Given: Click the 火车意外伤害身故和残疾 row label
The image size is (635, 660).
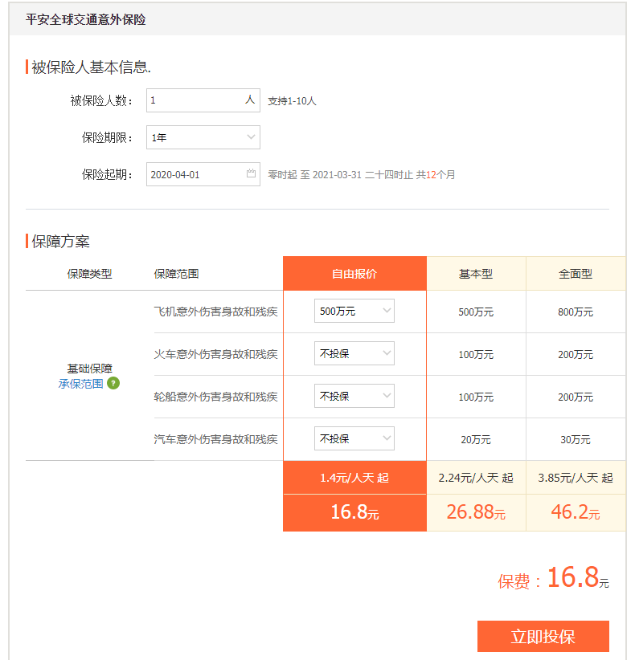Looking at the screenshot, I should (x=215, y=354).
